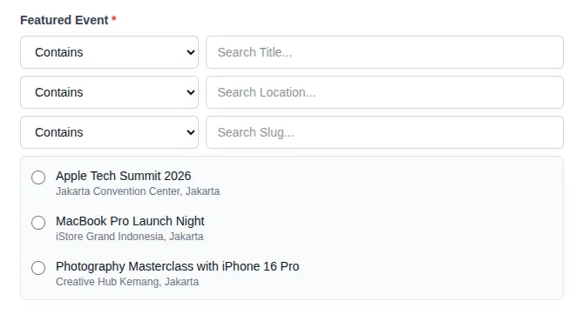Click the red required asterisk

[x=114, y=18]
